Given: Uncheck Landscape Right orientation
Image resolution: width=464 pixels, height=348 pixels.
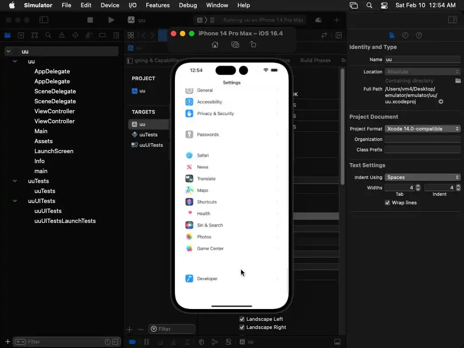Looking at the screenshot, I should pyautogui.click(x=242, y=327).
